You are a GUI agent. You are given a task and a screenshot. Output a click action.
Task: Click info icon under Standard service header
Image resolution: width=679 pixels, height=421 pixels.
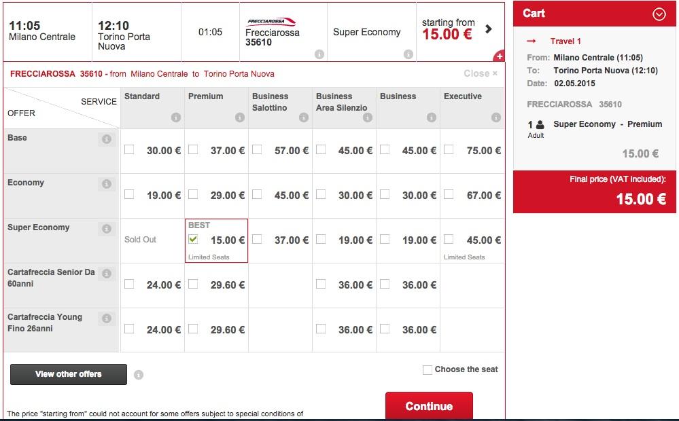(175, 117)
